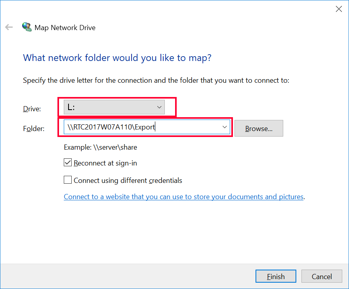Expand the Drive list chevron arrow
349x289 pixels.
pos(159,107)
